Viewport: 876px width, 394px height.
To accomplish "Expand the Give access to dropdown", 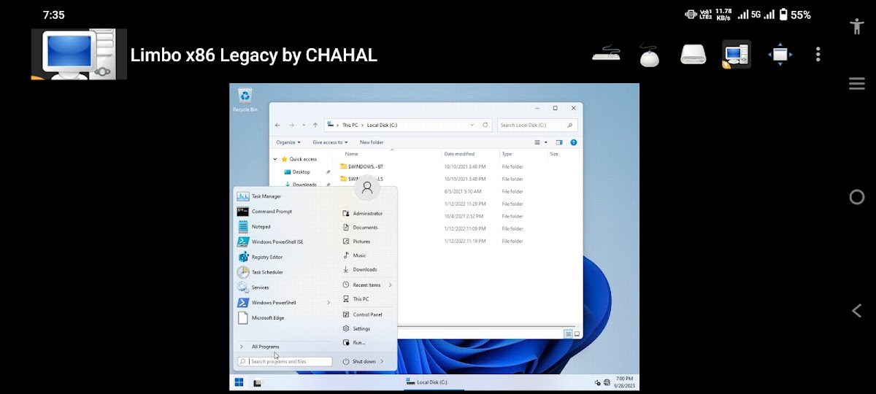I will tap(330, 142).
